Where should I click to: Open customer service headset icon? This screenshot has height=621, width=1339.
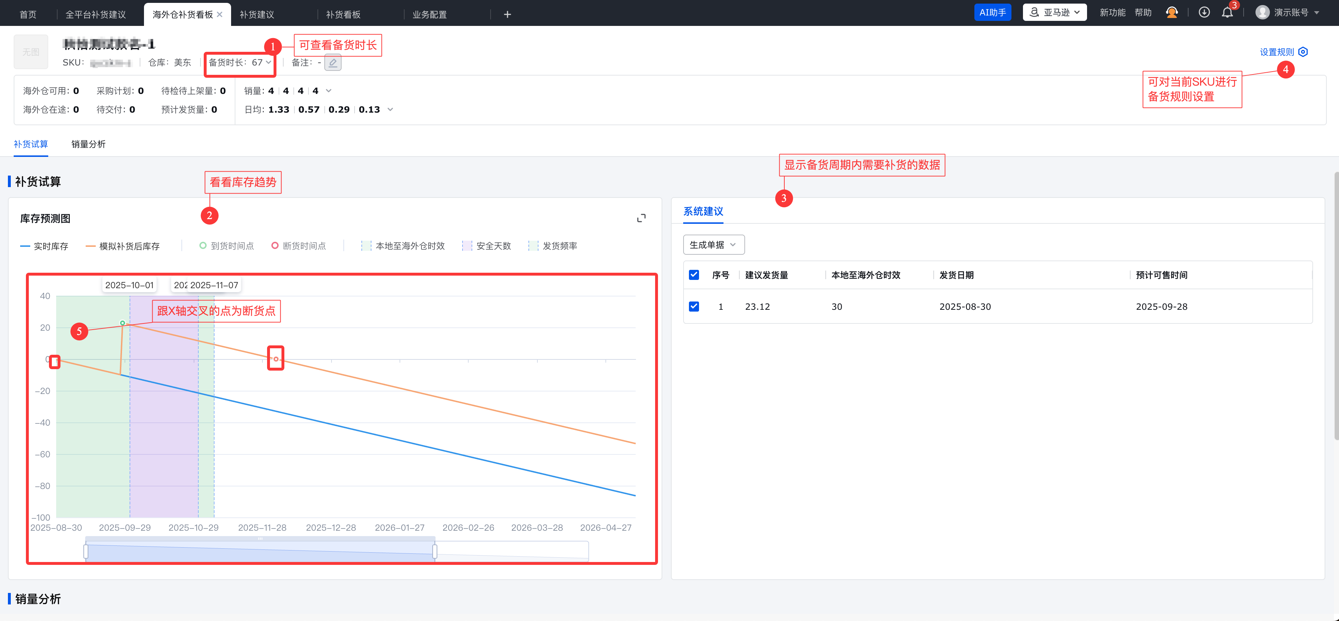(1172, 13)
